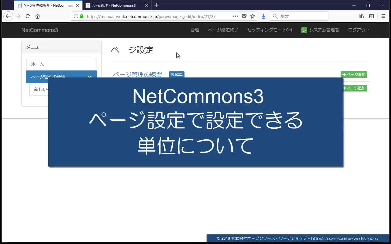
Task: Open a new browser tab
Action: coord(156,5)
